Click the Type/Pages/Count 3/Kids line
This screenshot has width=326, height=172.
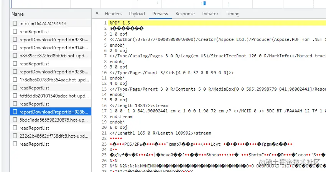point(172,73)
